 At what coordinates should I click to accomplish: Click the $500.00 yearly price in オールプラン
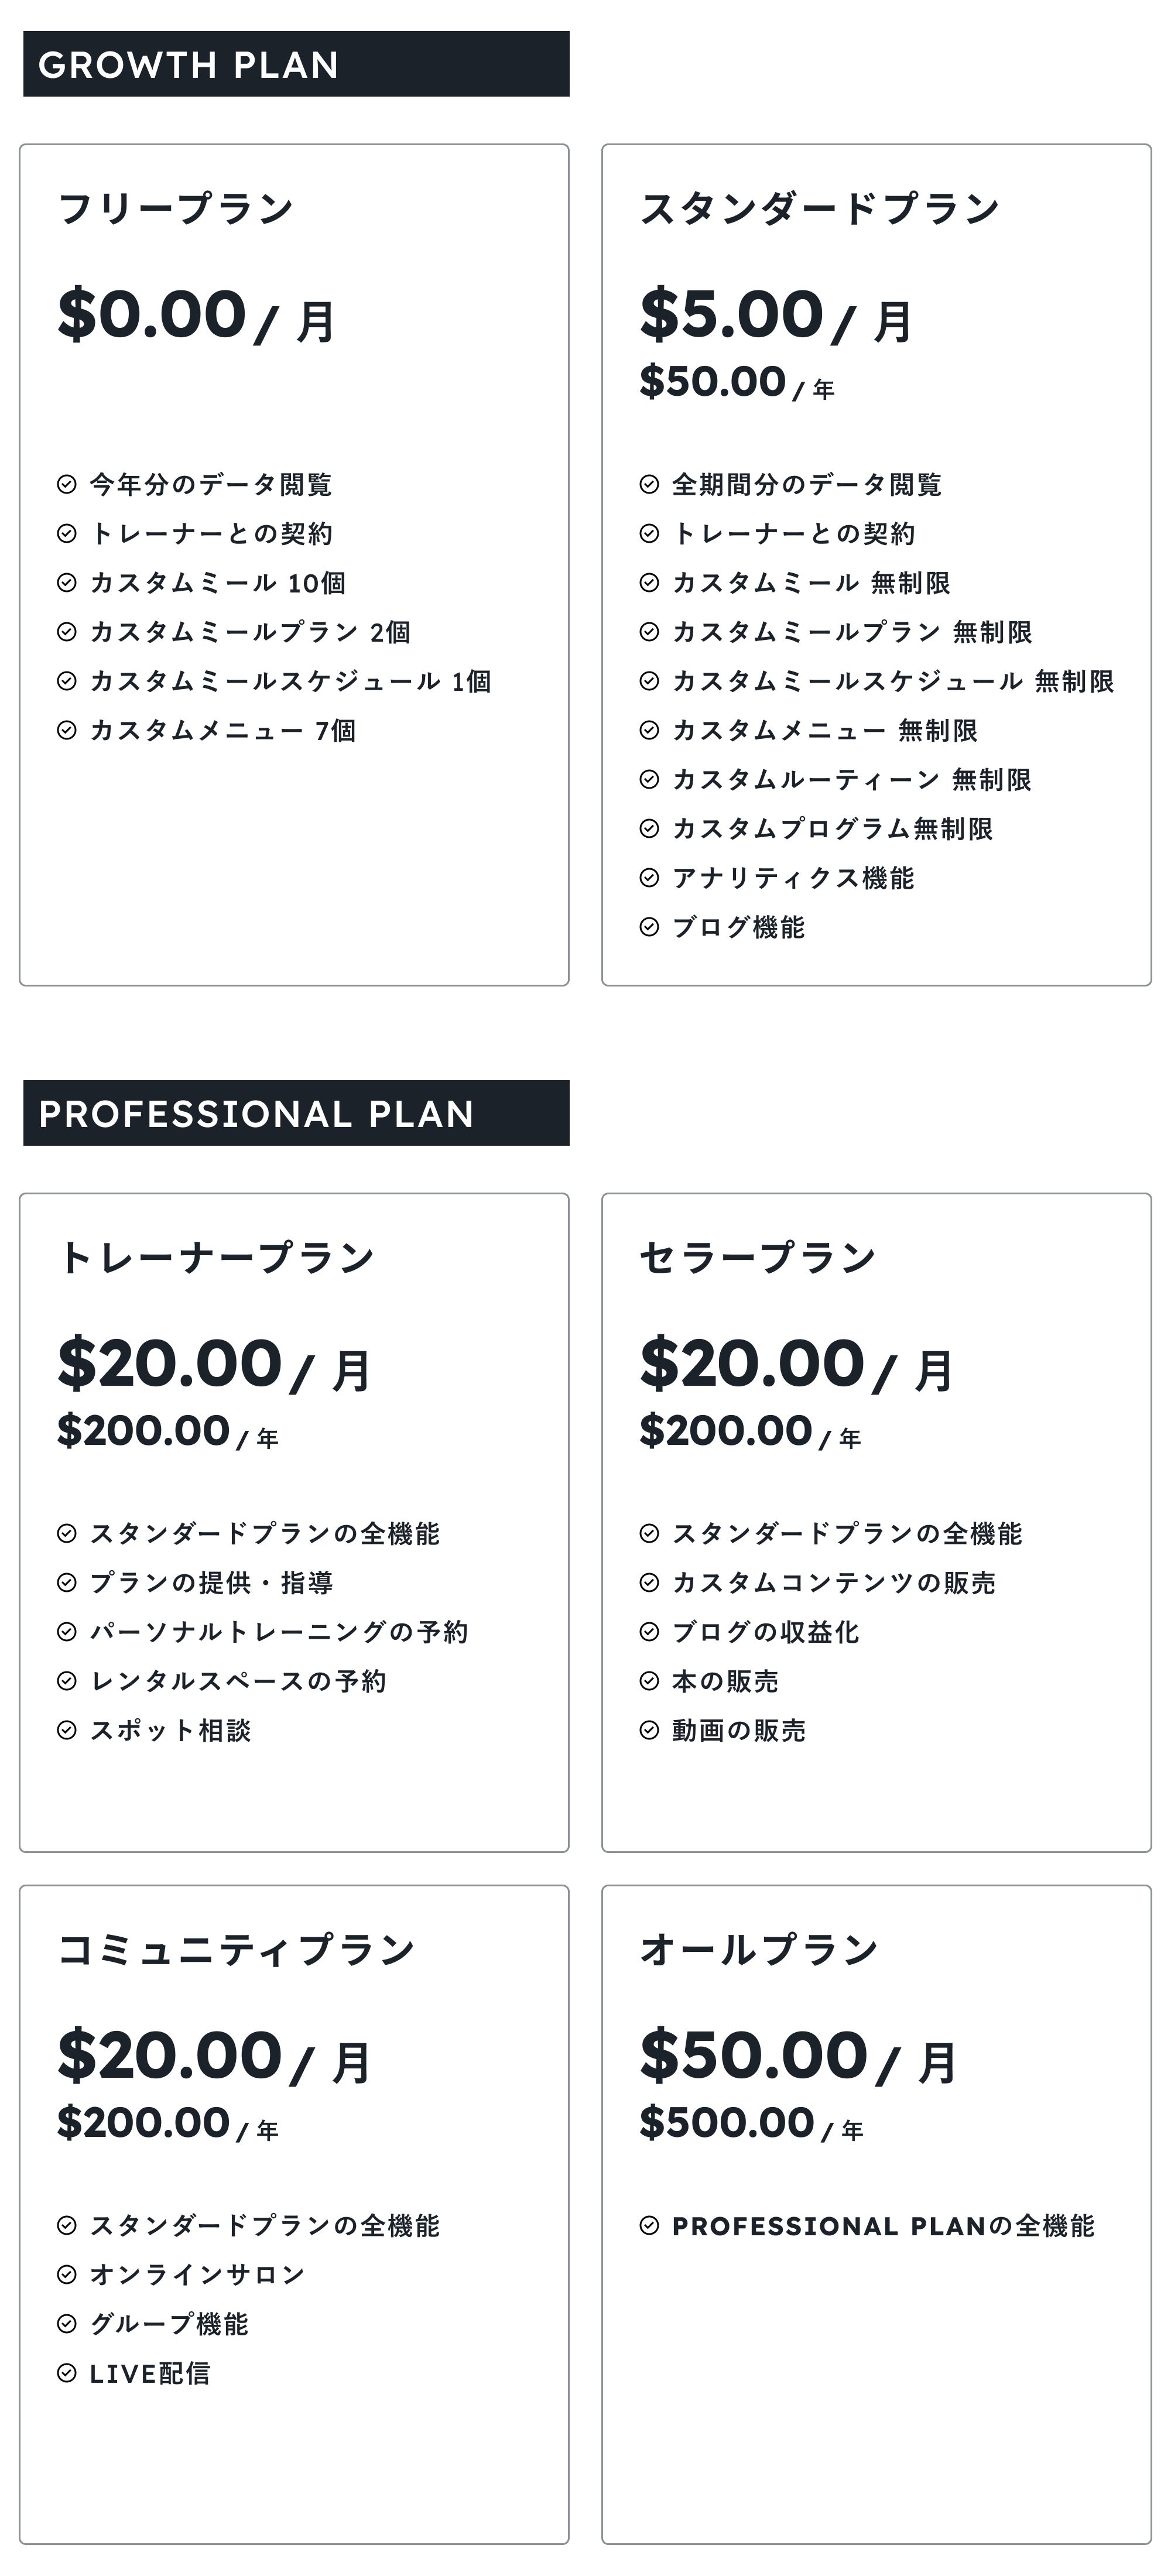pos(727,2122)
